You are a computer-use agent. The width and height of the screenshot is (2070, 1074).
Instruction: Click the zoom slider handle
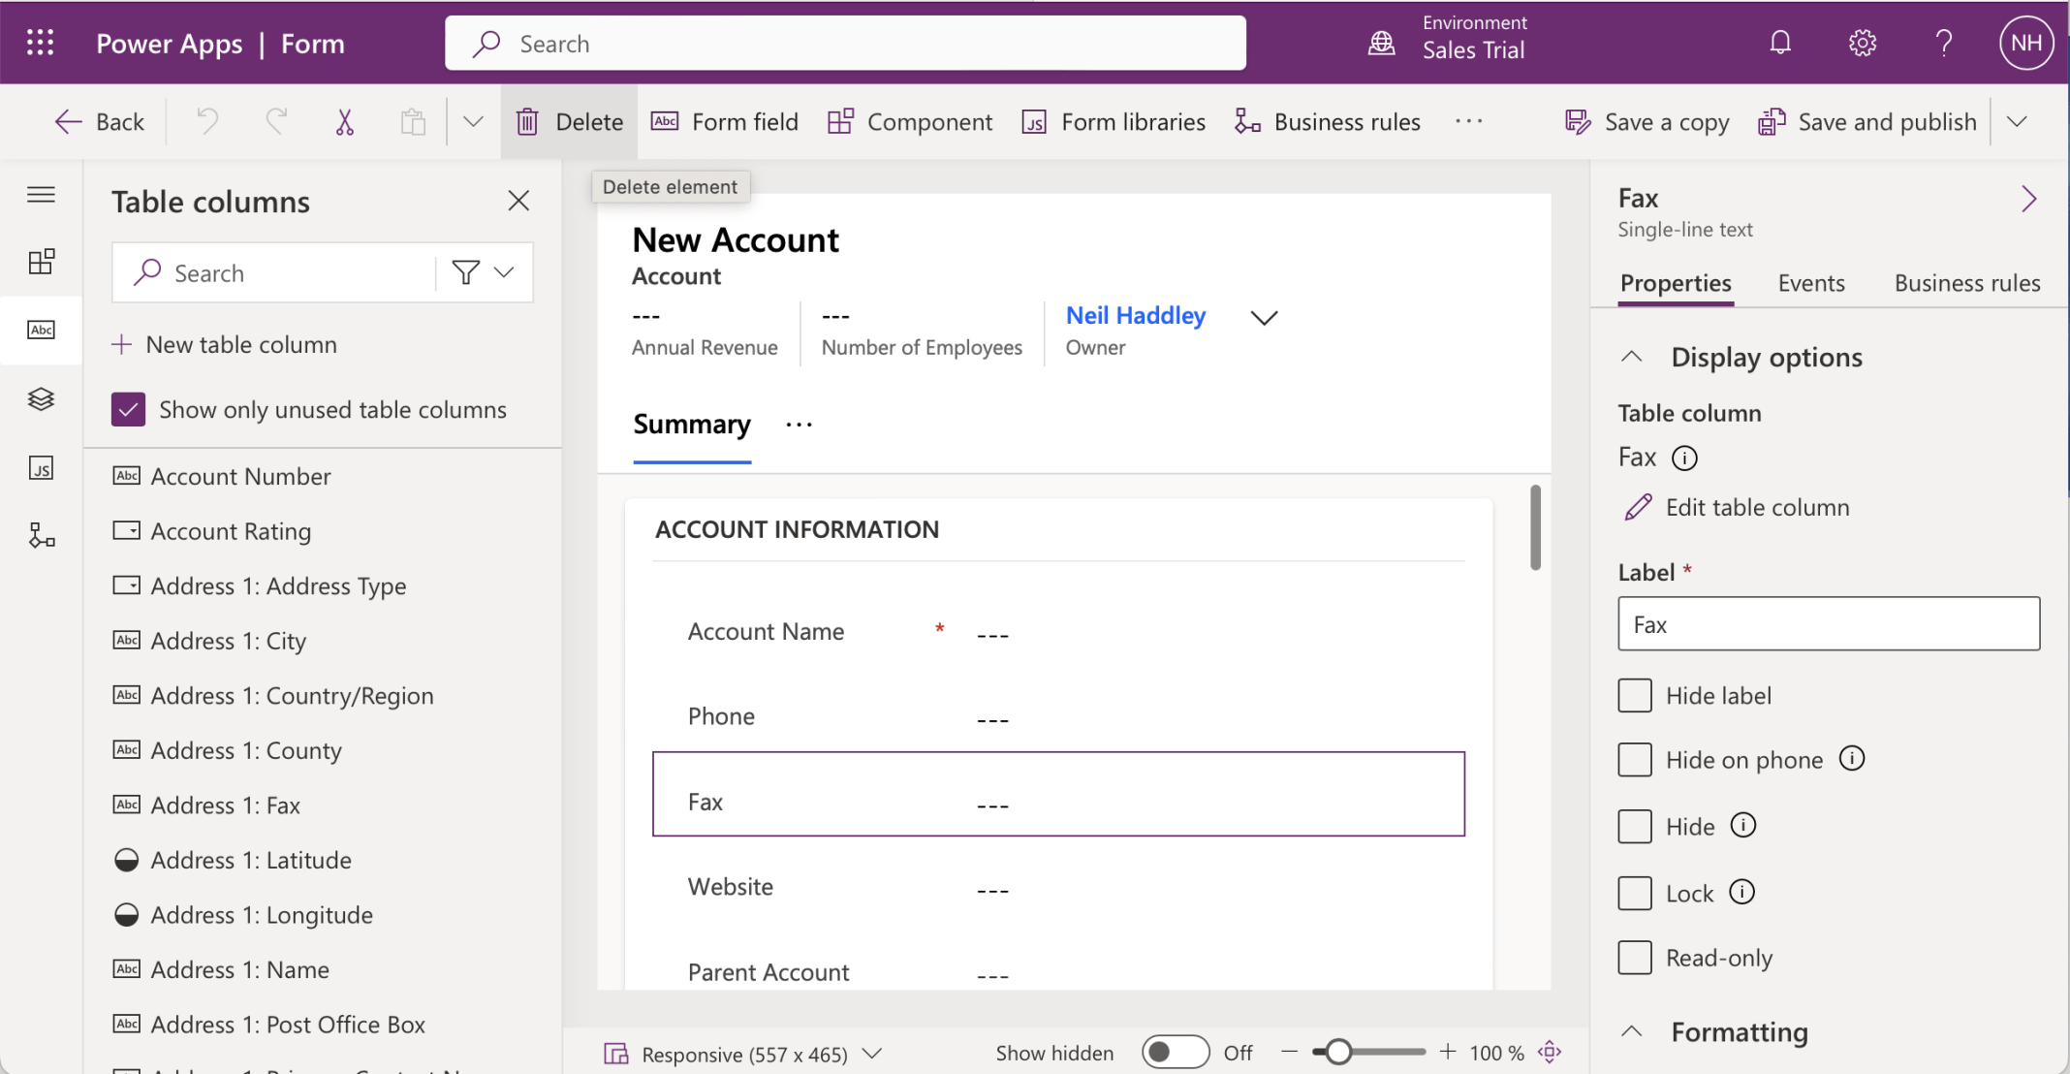coord(1338,1052)
